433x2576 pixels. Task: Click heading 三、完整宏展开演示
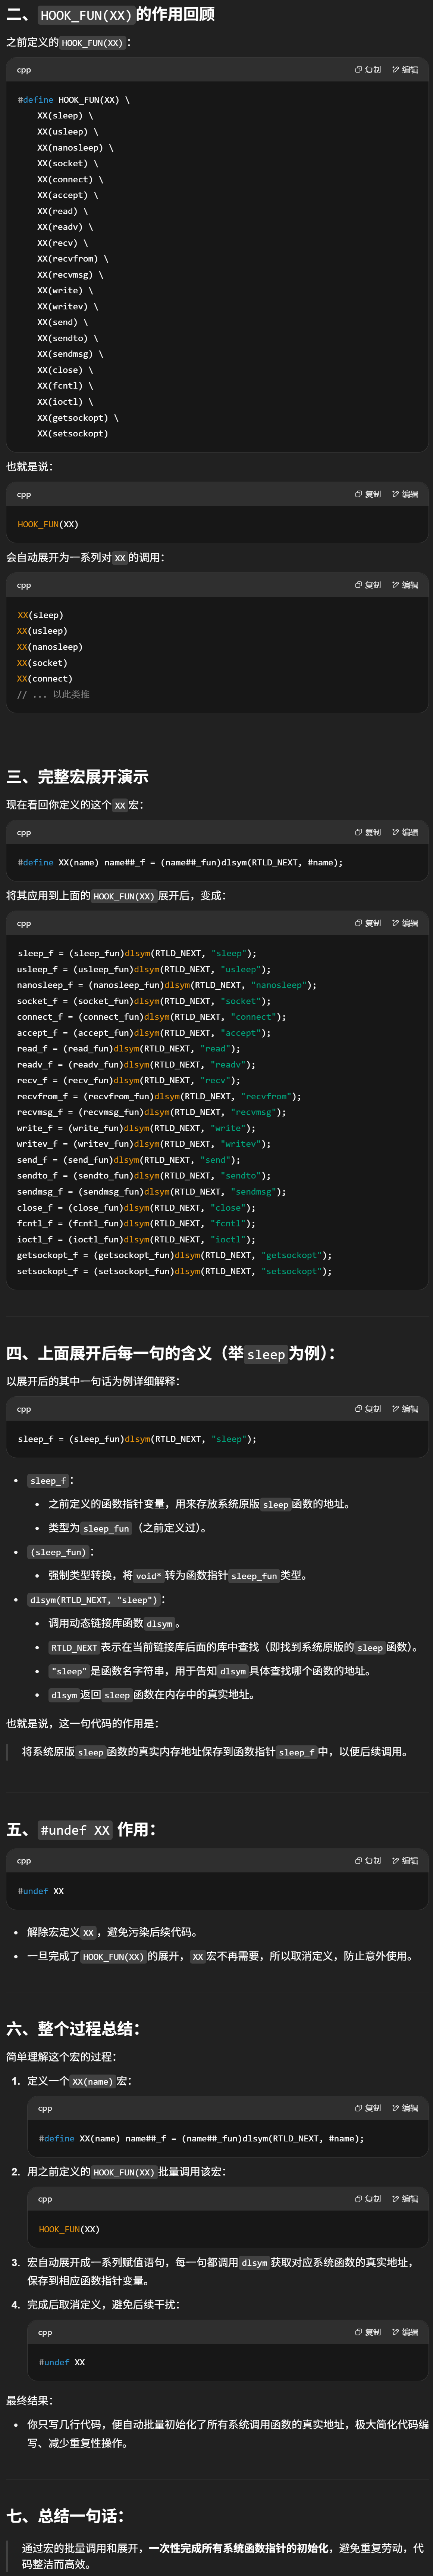click(78, 777)
